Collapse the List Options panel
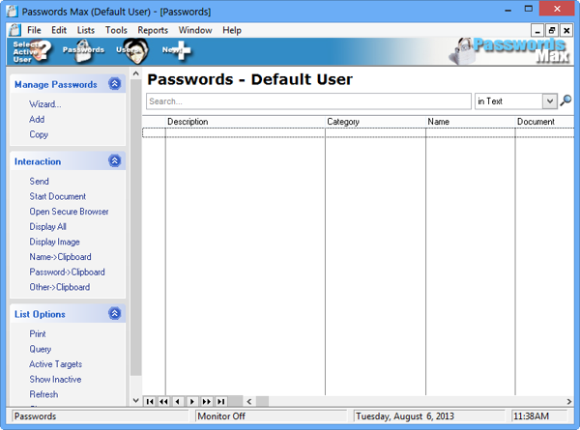Image resolution: width=580 pixels, height=430 pixels. [x=115, y=314]
